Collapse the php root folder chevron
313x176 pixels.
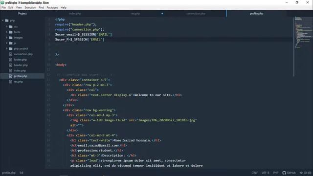3,21
